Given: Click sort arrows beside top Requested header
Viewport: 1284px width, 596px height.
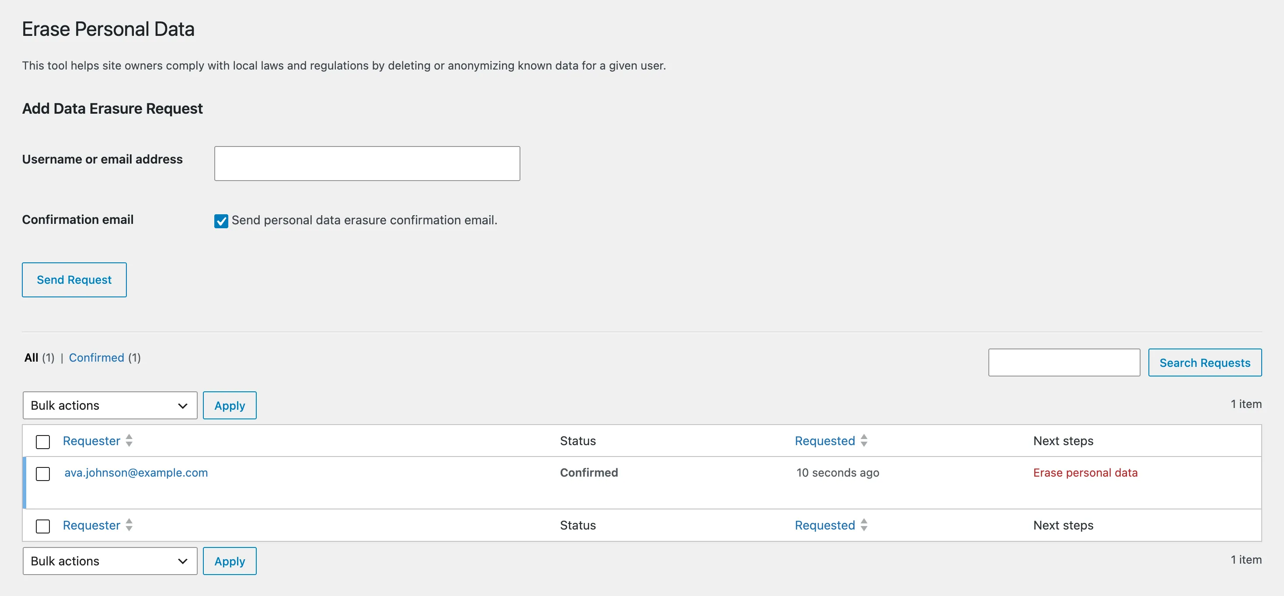Looking at the screenshot, I should pyautogui.click(x=864, y=440).
